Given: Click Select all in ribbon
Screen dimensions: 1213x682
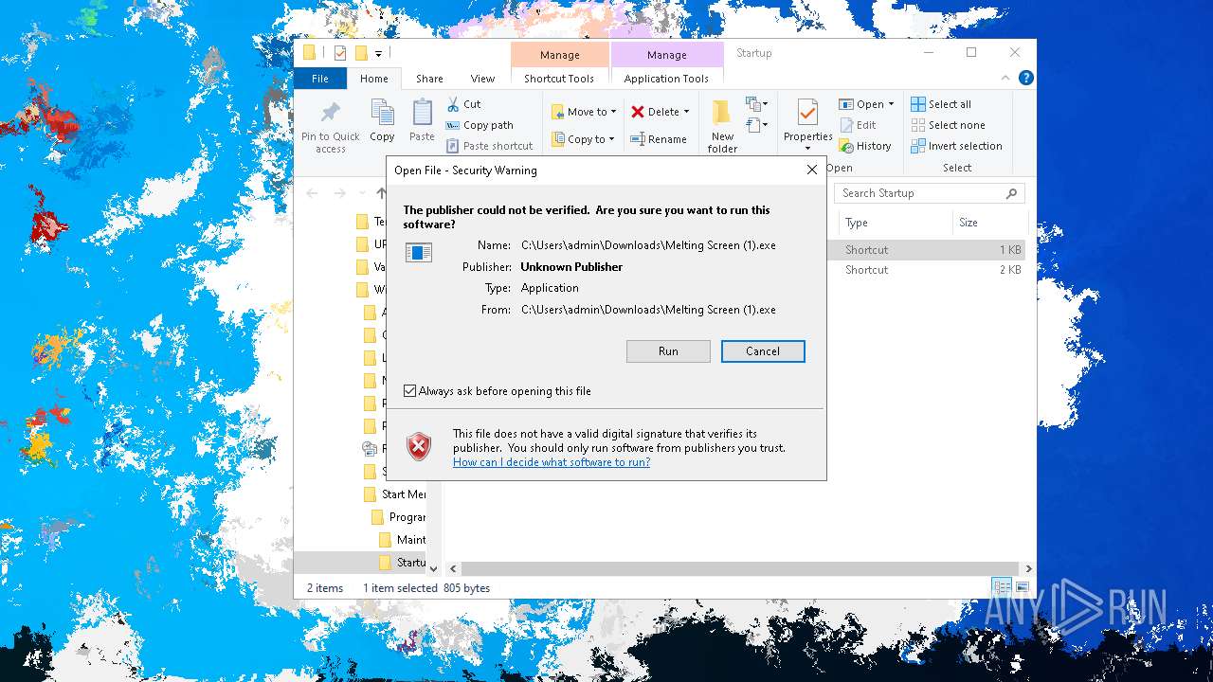Looking at the screenshot, I should click(x=940, y=104).
